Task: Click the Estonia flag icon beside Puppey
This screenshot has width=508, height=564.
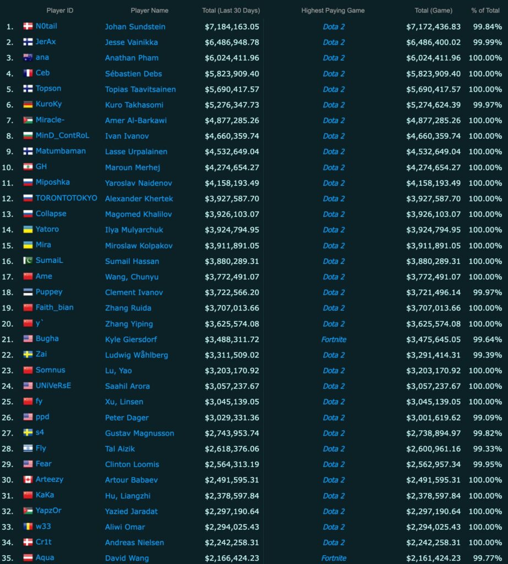Action: tap(28, 292)
